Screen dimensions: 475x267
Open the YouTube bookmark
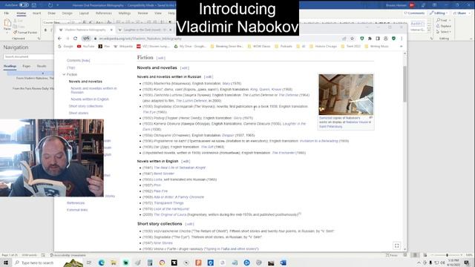coord(86,46)
